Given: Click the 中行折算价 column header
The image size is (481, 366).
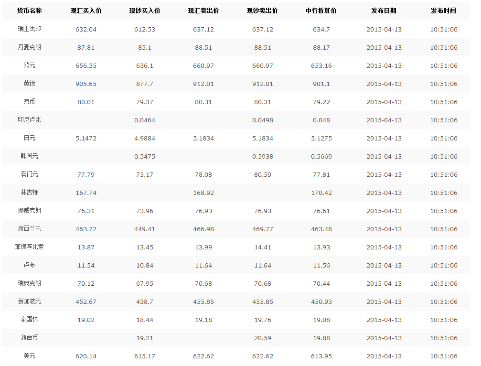Looking at the screenshot, I should click(321, 11).
